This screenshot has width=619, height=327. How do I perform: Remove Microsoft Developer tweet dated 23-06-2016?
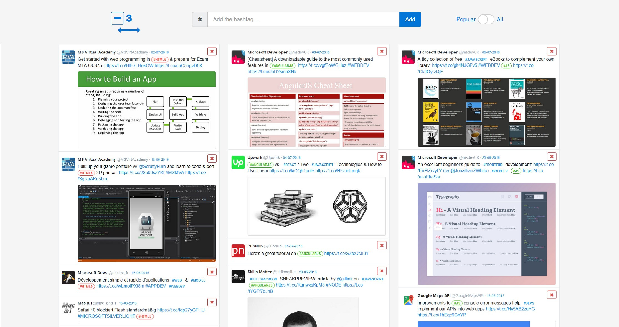pyautogui.click(x=552, y=157)
